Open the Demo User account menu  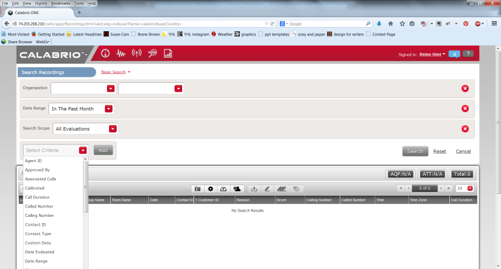coord(432,54)
